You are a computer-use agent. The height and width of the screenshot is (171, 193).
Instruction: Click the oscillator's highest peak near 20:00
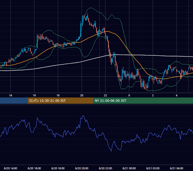[83, 116]
